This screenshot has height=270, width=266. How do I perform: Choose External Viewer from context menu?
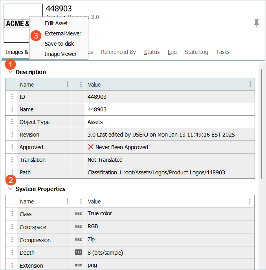63,33
